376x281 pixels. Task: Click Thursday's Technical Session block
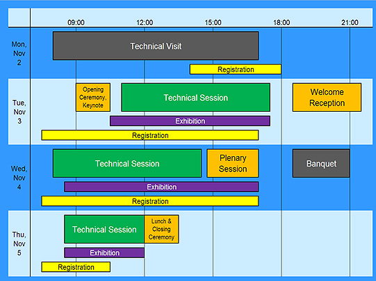pyautogui.click(x=104, y=229)
